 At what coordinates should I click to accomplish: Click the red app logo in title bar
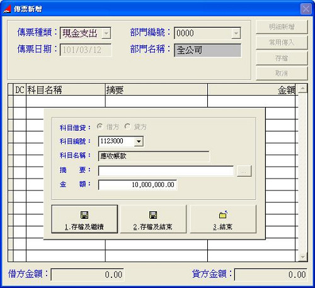click(7, 9)
